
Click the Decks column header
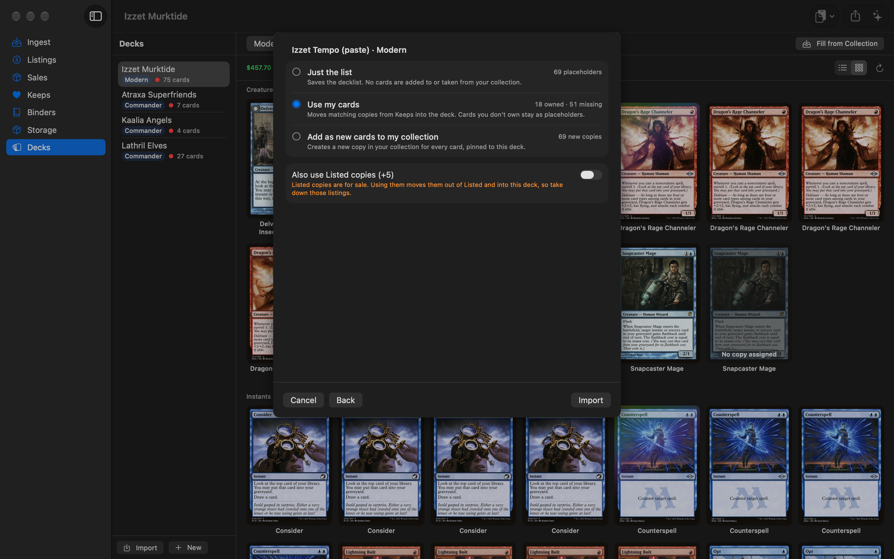pos(132,43)
